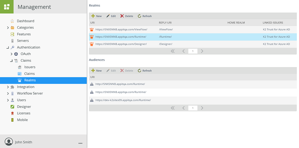Click John Smith's user avatar icon
Image resolution: width=299 pixels, height=148 pixels.
click(9, 142)
